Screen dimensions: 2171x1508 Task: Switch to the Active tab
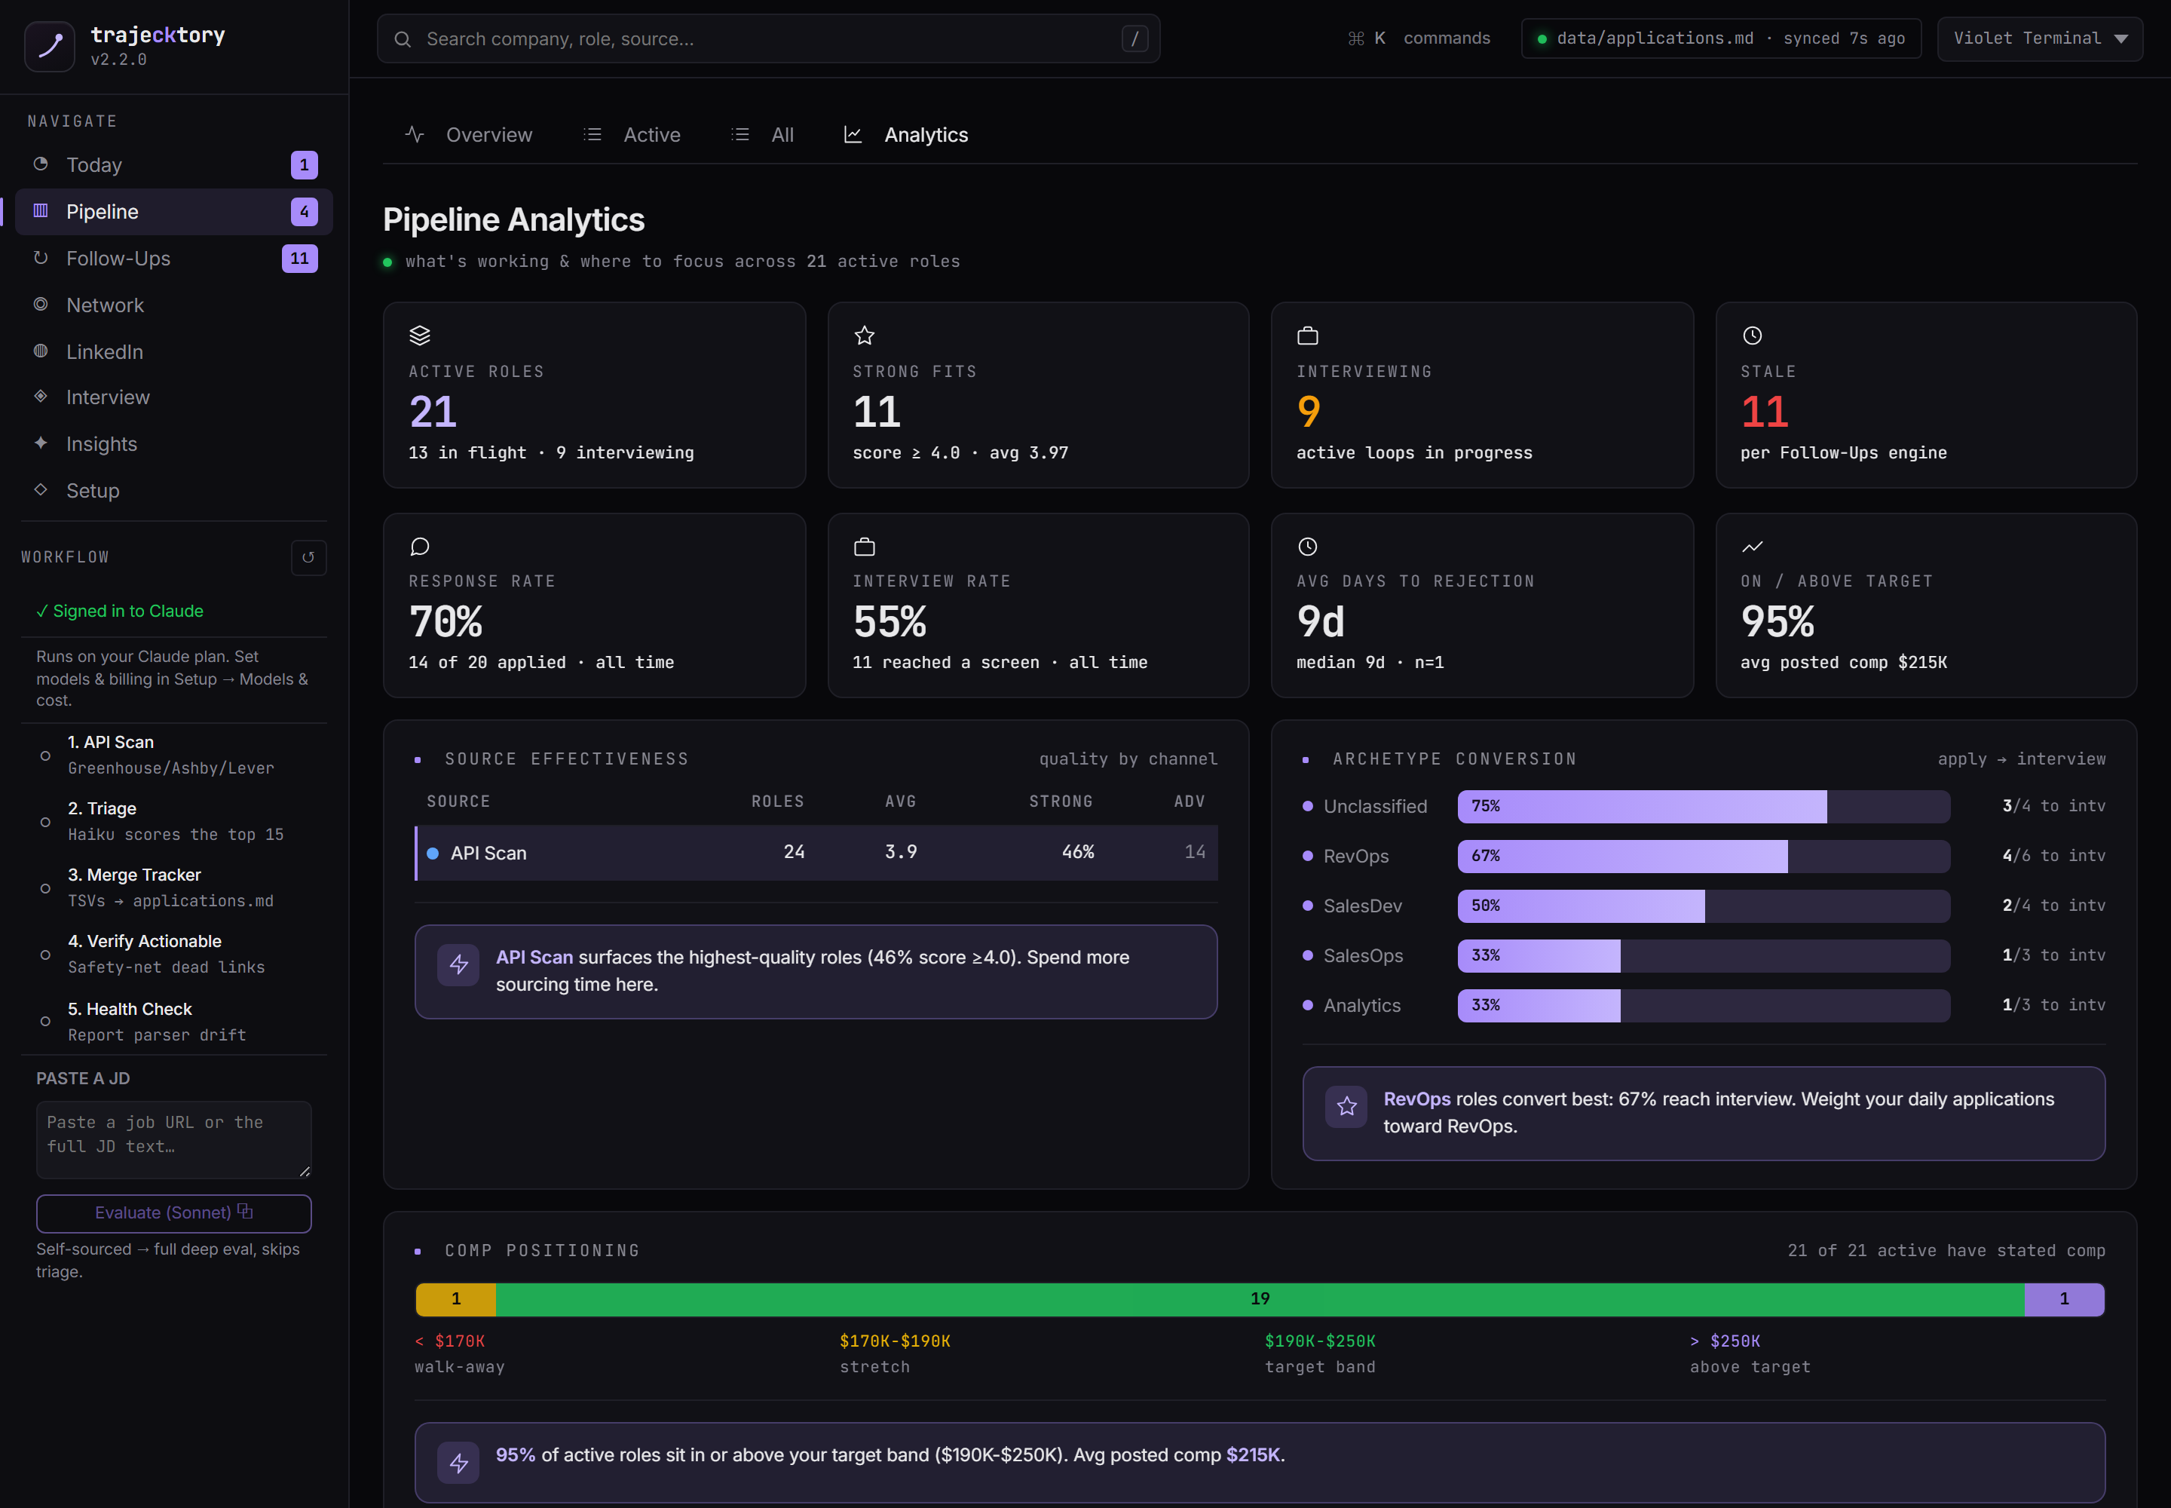[x=632, y=135]
